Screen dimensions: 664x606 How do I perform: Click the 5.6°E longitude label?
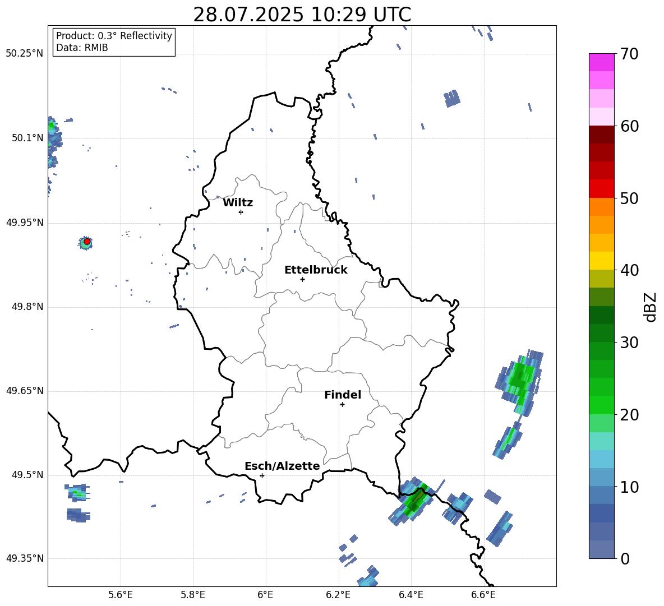pyautogui.click(x=121, y=595)
